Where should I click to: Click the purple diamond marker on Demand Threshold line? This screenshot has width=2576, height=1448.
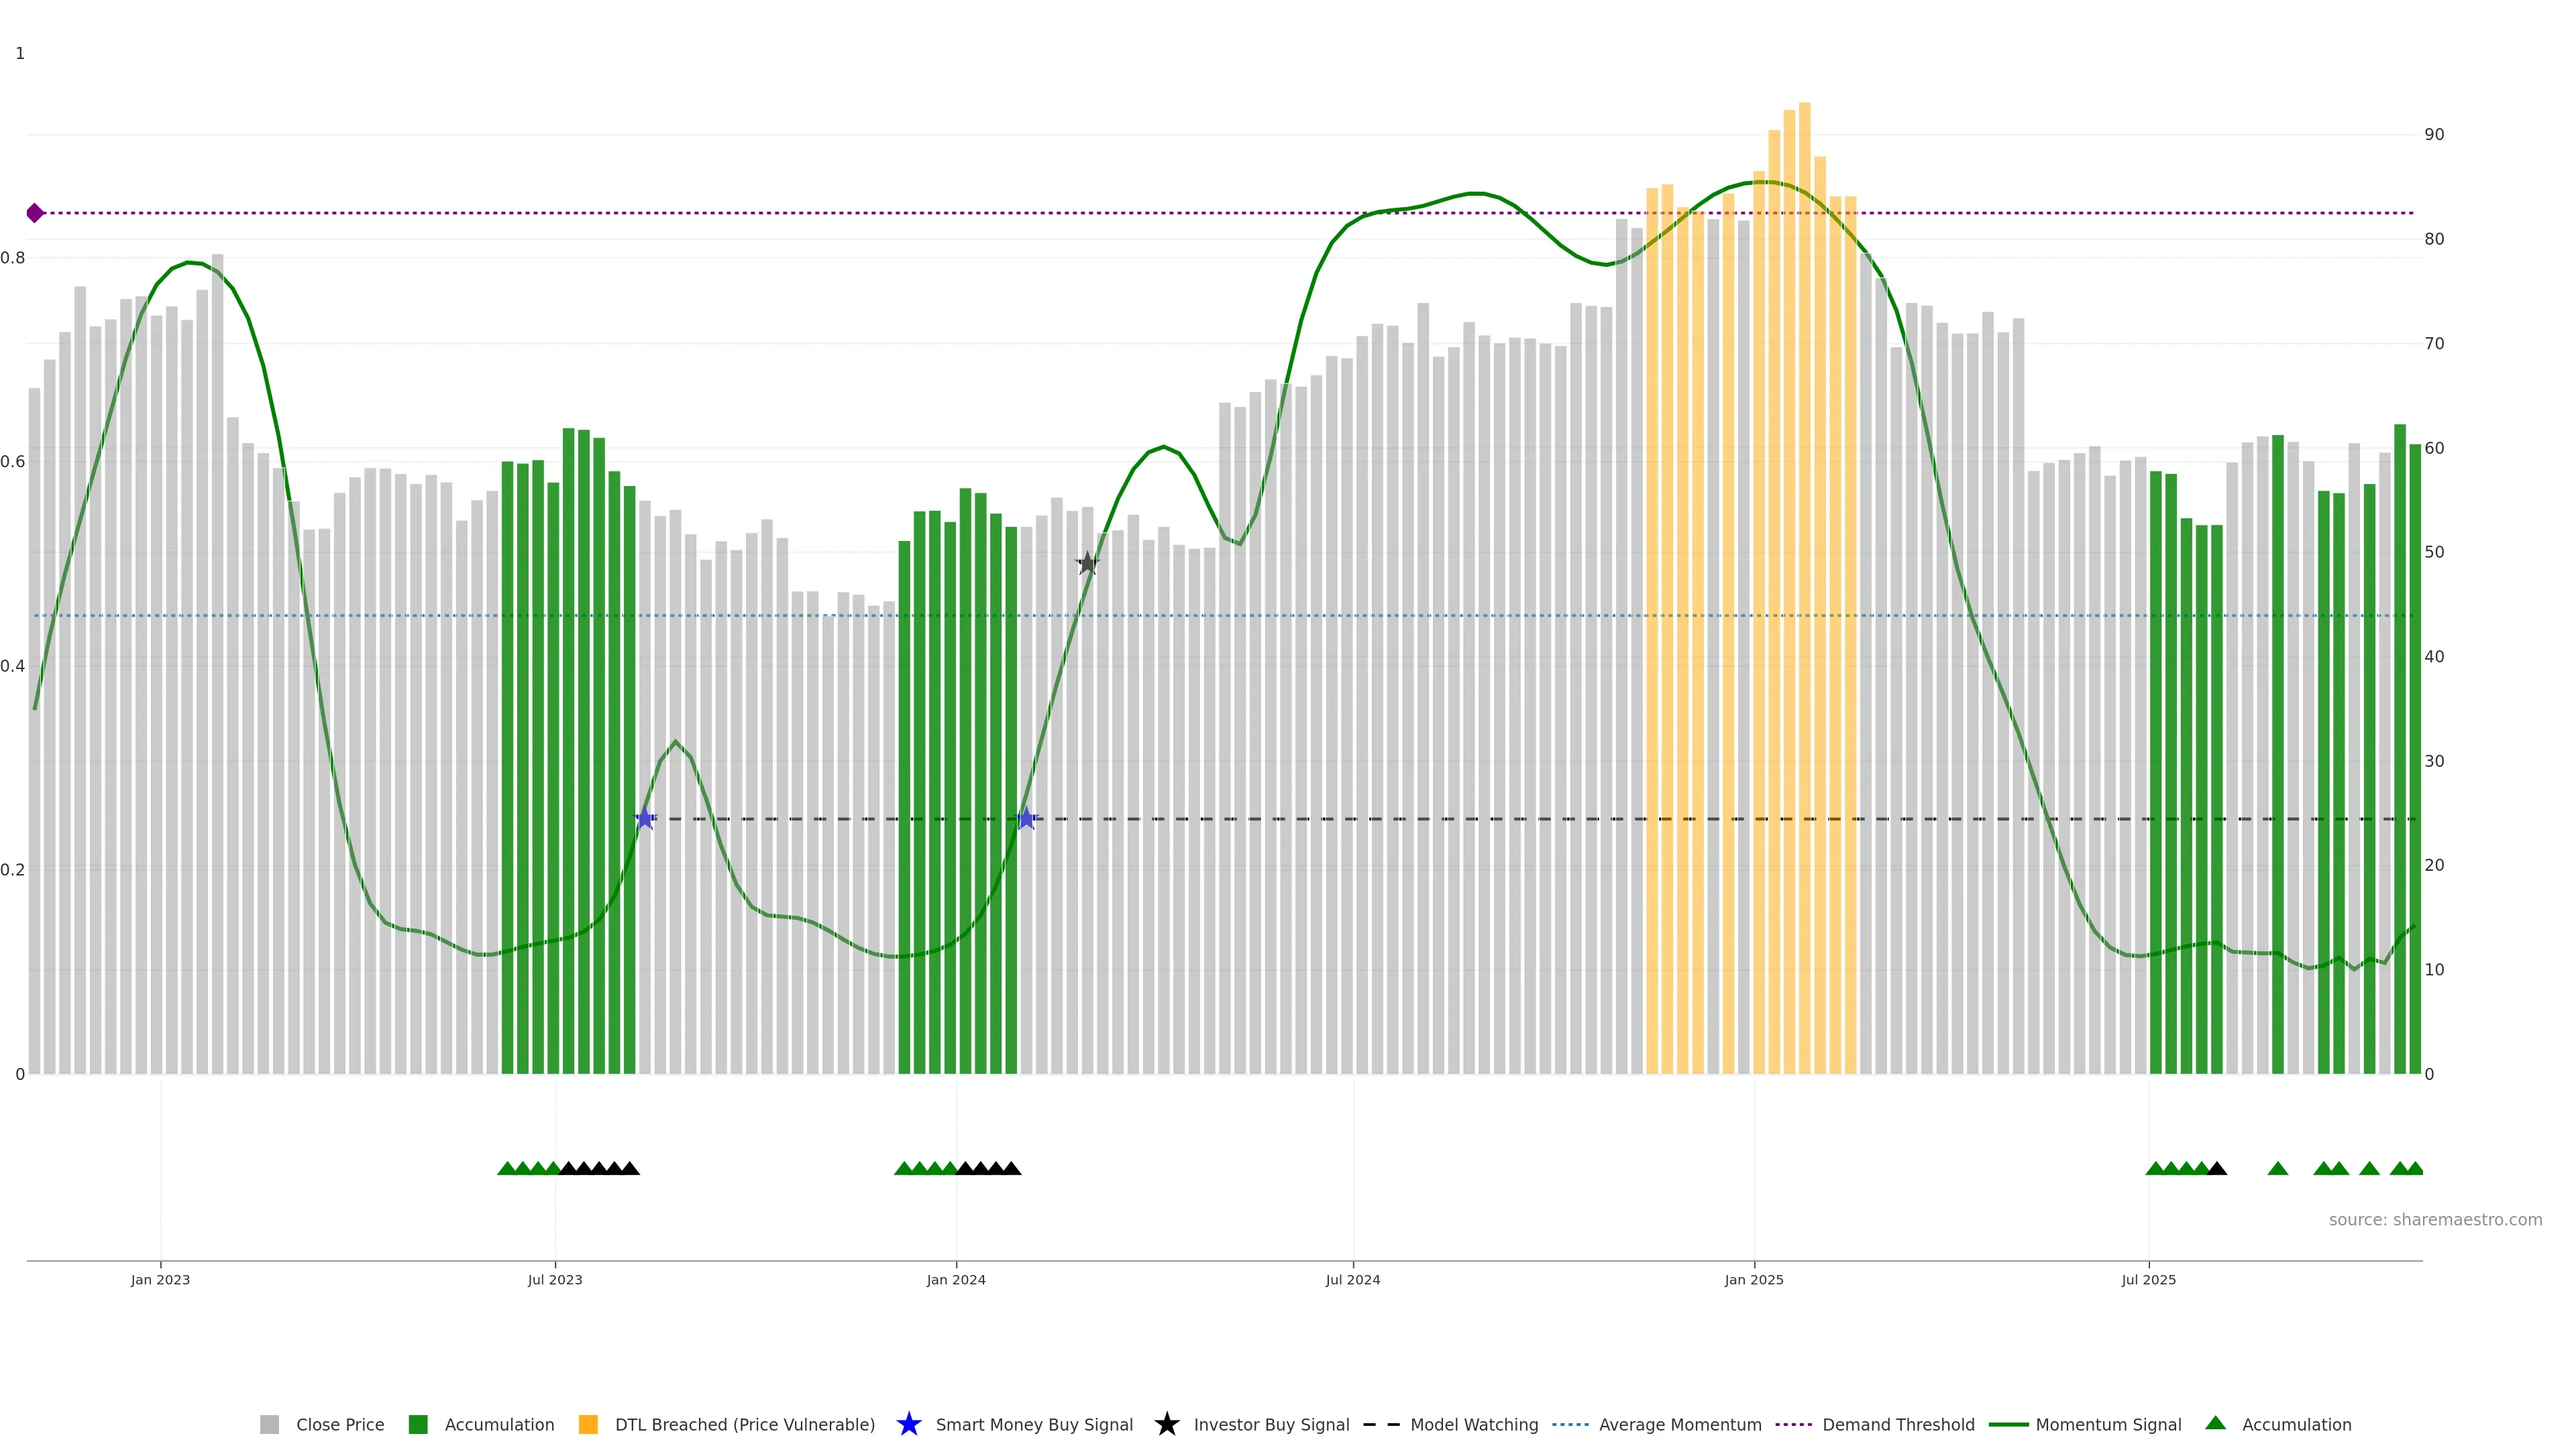click(35, 213)
